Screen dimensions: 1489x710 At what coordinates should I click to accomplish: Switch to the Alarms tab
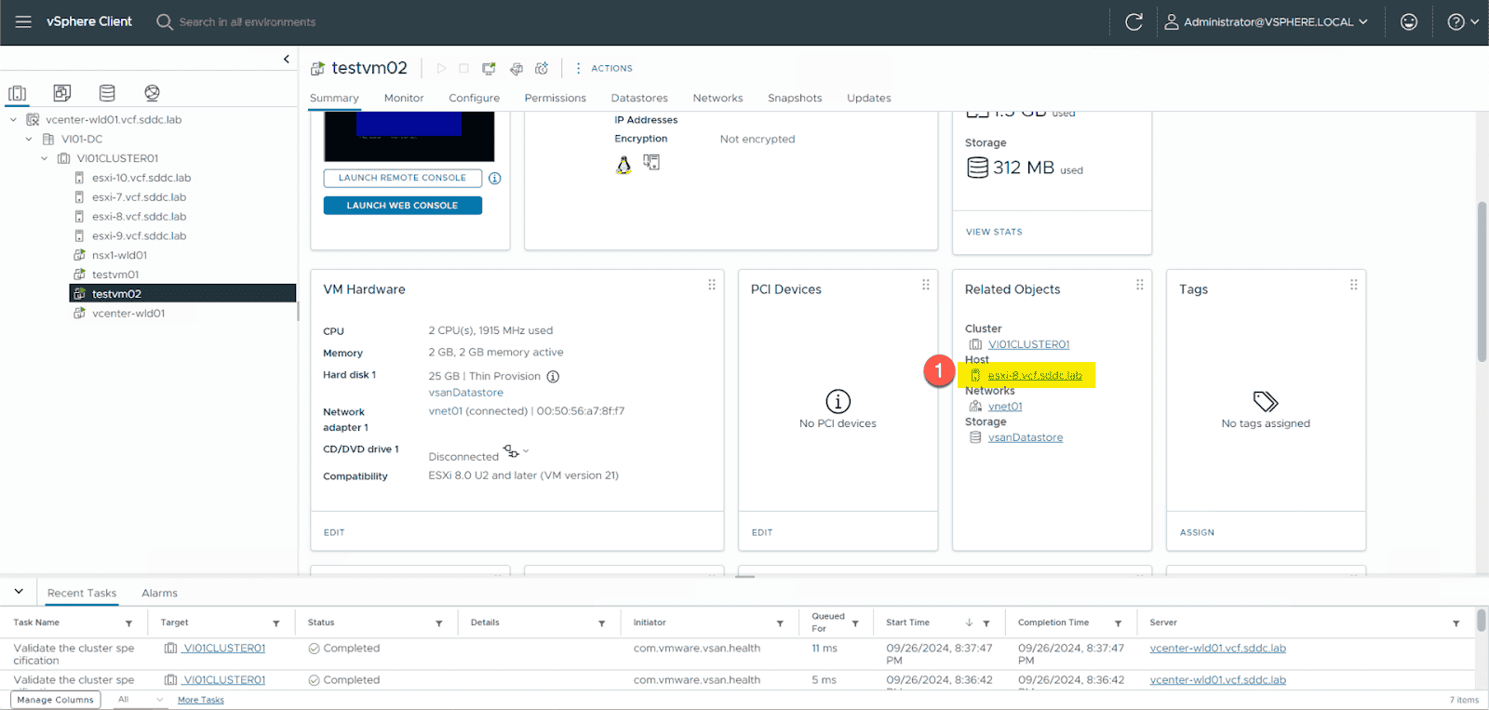click(x=159, y=593)
